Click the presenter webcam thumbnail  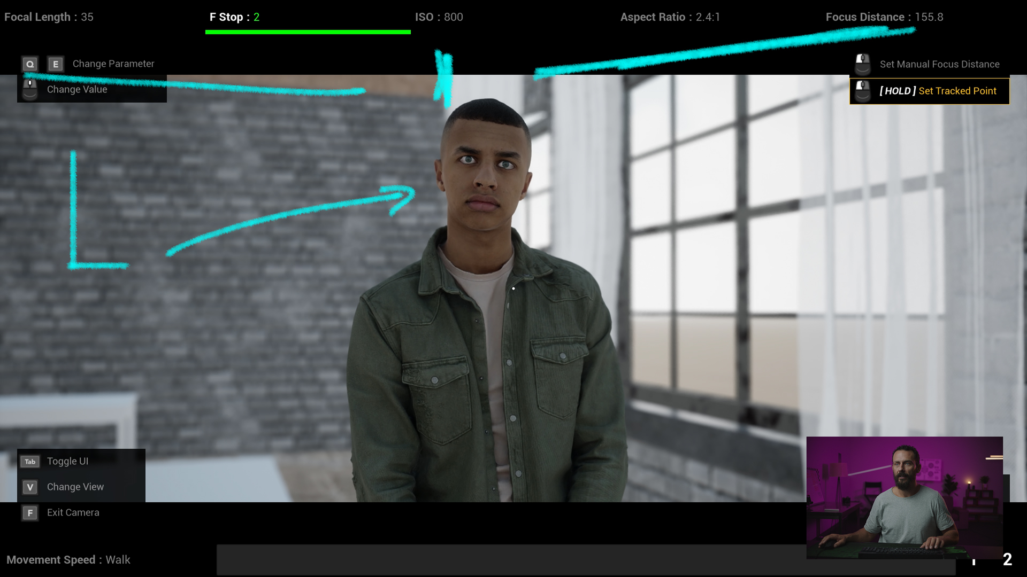pyautogui.click(x=904, y=497)
